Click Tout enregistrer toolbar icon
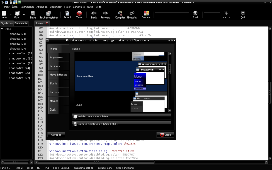The height and width of the screenshot is (170, 272). click(49, 13)
